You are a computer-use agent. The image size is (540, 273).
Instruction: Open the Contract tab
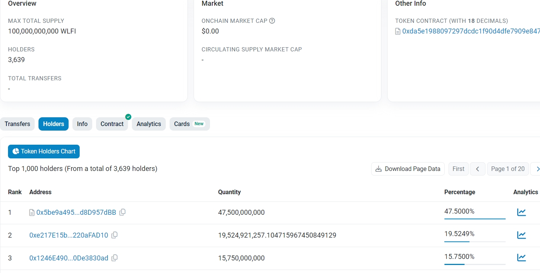112,124
